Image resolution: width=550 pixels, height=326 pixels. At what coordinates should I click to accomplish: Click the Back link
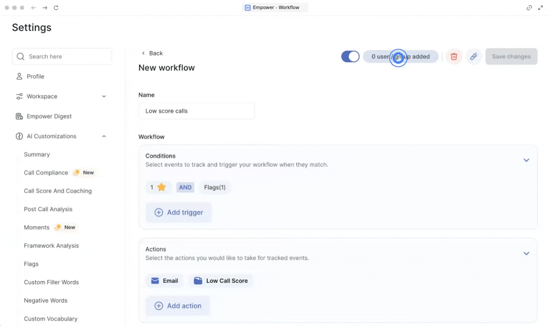click(152, 53)
